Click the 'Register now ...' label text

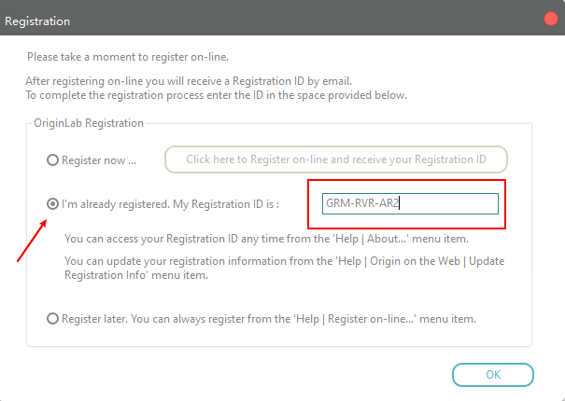pos(99,160)
